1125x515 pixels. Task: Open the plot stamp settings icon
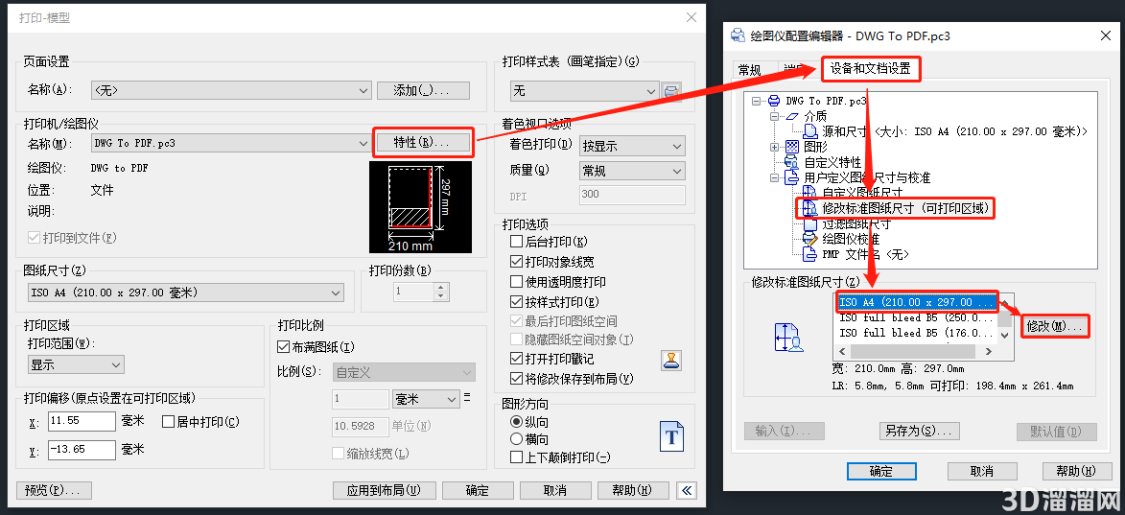[670, 360]
